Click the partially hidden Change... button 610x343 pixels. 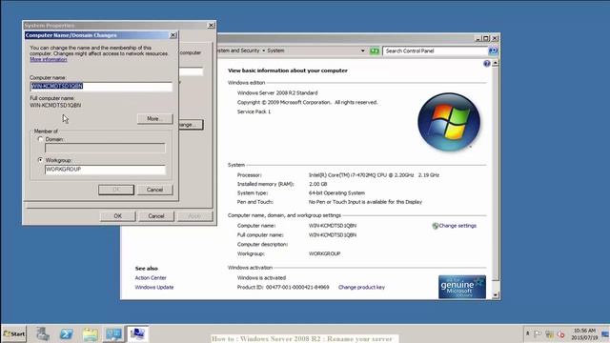tap(191, 125)
